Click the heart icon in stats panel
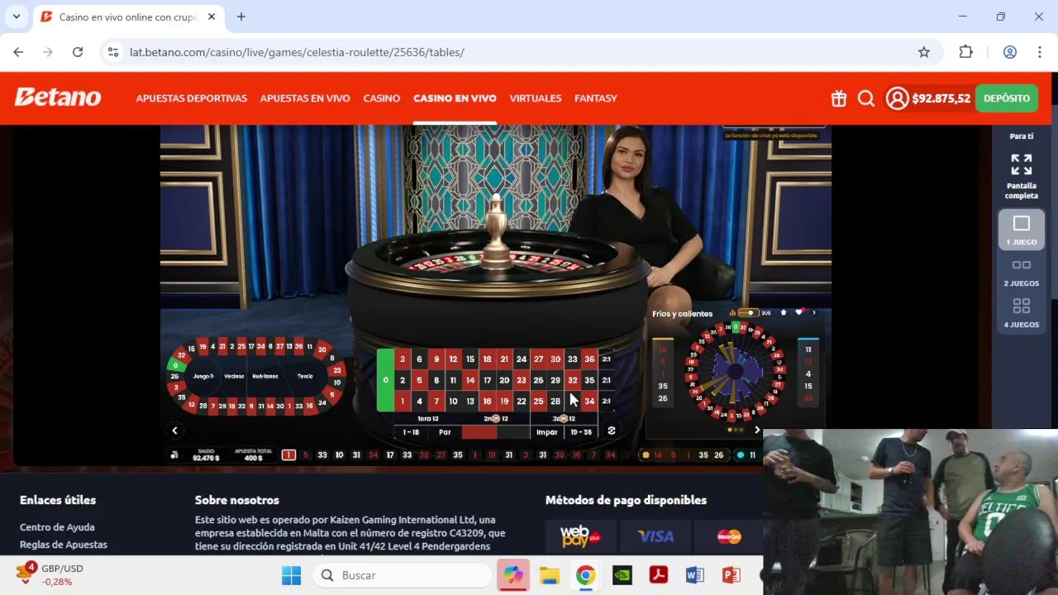This screenshot has width=1058, height=595. (x=798, y=312)
